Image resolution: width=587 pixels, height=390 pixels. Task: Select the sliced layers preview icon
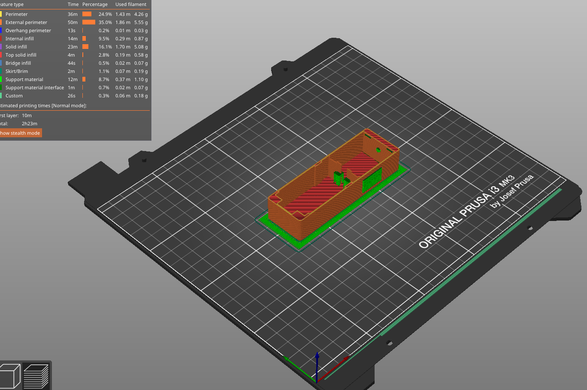point(36,376)
